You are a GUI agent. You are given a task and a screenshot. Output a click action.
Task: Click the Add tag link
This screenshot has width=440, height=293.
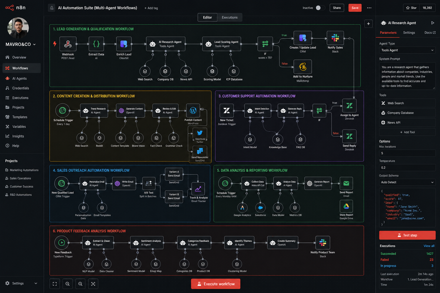pyautogui.click(x=151, y=8)
